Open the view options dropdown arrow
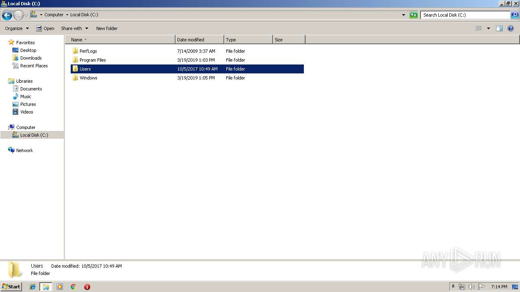This screenshot has width=520, height=292. [x=488, y=28]
